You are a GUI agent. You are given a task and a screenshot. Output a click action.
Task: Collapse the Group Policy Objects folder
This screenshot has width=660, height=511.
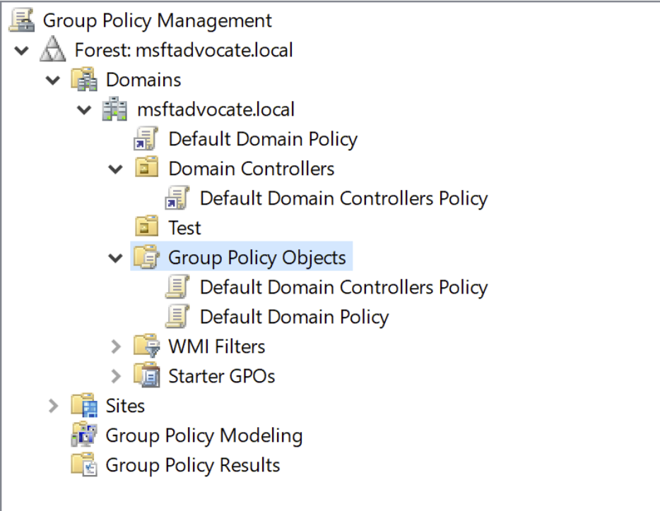(x=115, y=258)
